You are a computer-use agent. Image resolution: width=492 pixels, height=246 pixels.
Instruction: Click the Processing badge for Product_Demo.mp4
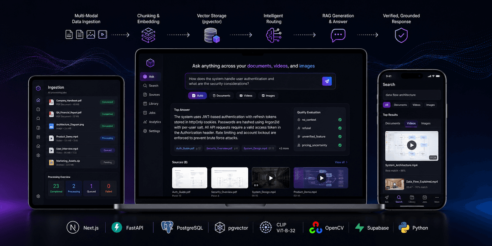(x=108, y=138)
